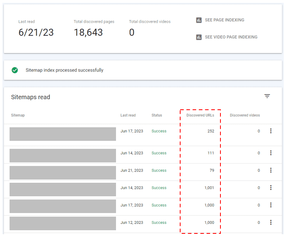Open the Sitemaps read filter icon

[267, 96]
